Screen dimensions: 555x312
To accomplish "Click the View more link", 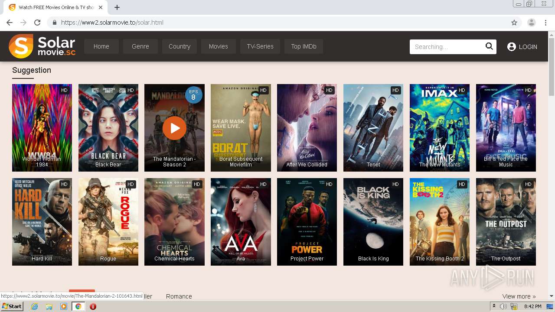I will [x=519, y=296].
